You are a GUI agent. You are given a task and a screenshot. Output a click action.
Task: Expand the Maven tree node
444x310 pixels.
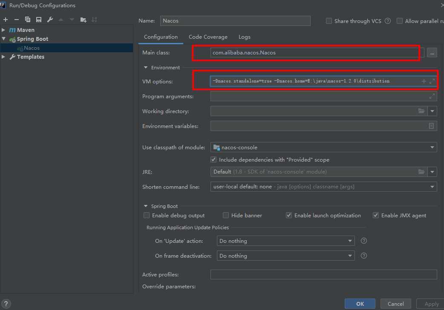tap(3, 30)
